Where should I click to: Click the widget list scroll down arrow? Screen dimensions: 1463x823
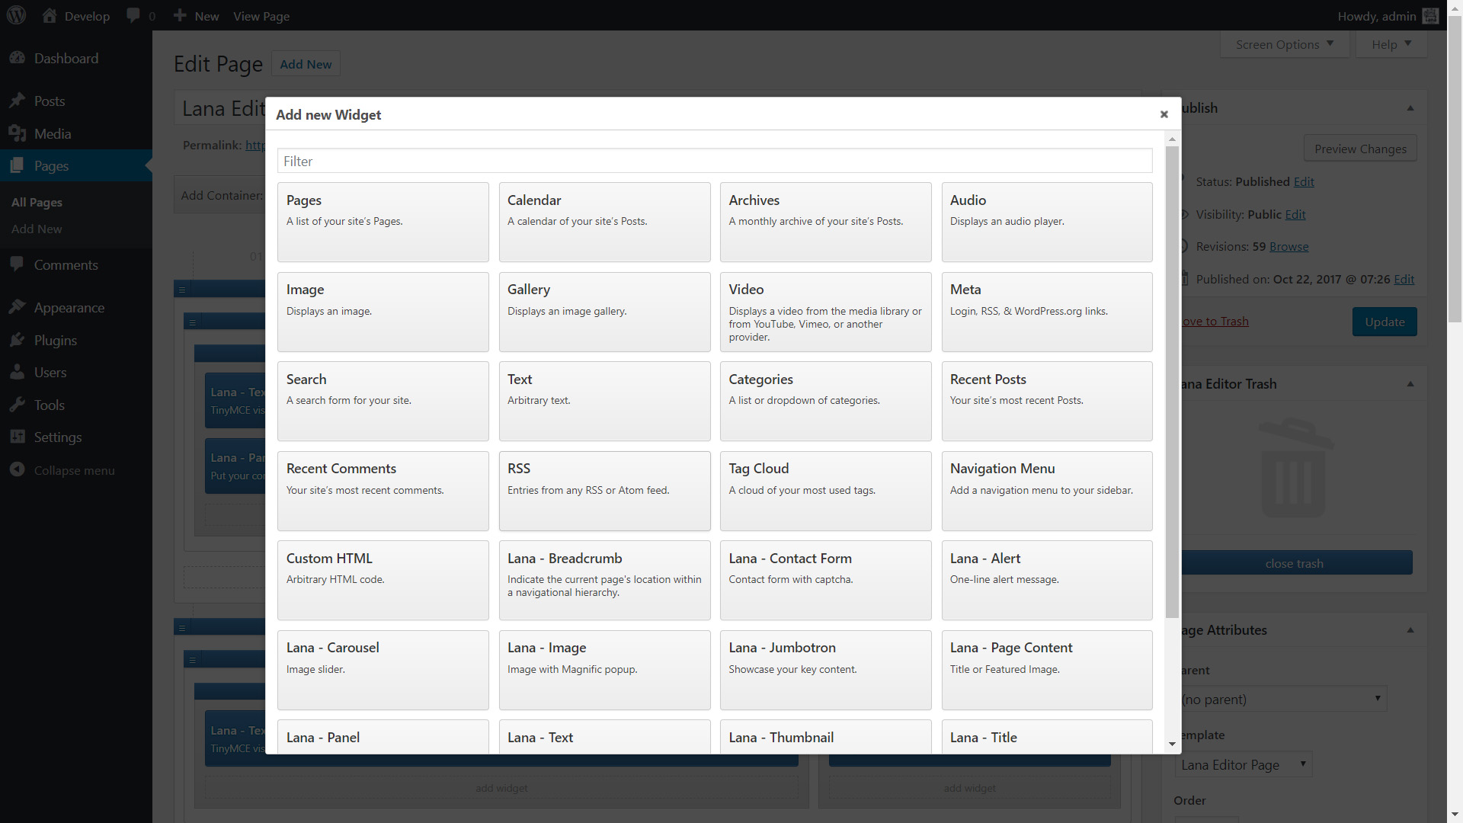coord(1172,744)
